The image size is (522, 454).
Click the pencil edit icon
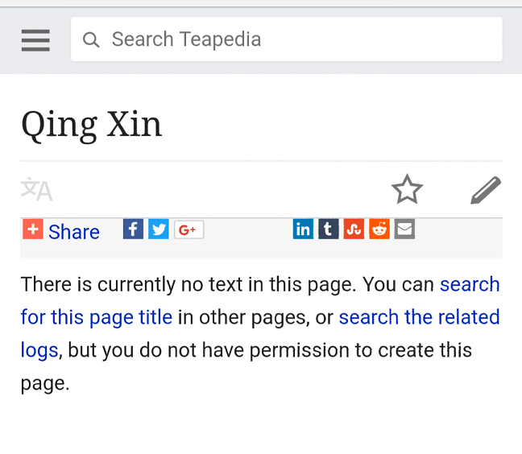pyautogui.click(x=486, y=190)
